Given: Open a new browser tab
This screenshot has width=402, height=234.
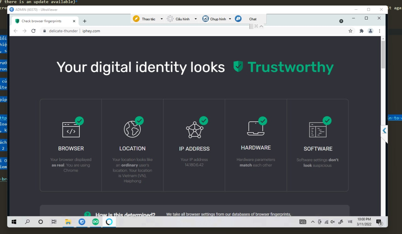Looking at the screenshot, I should tap(84, 21).
